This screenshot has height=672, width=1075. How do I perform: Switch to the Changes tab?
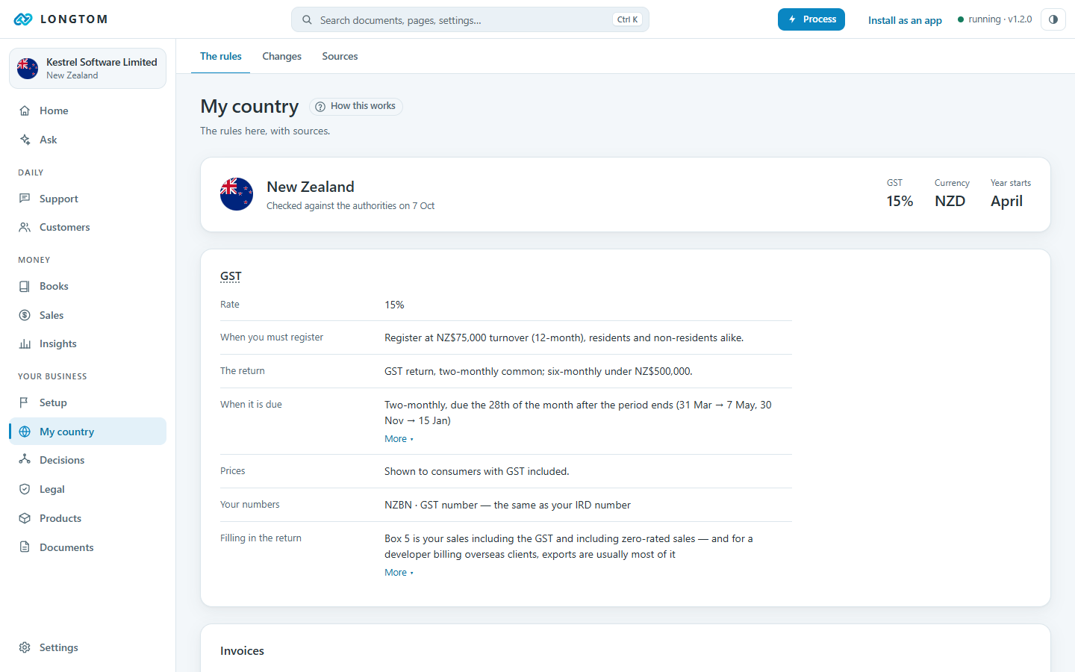click(x=281, y=56)
